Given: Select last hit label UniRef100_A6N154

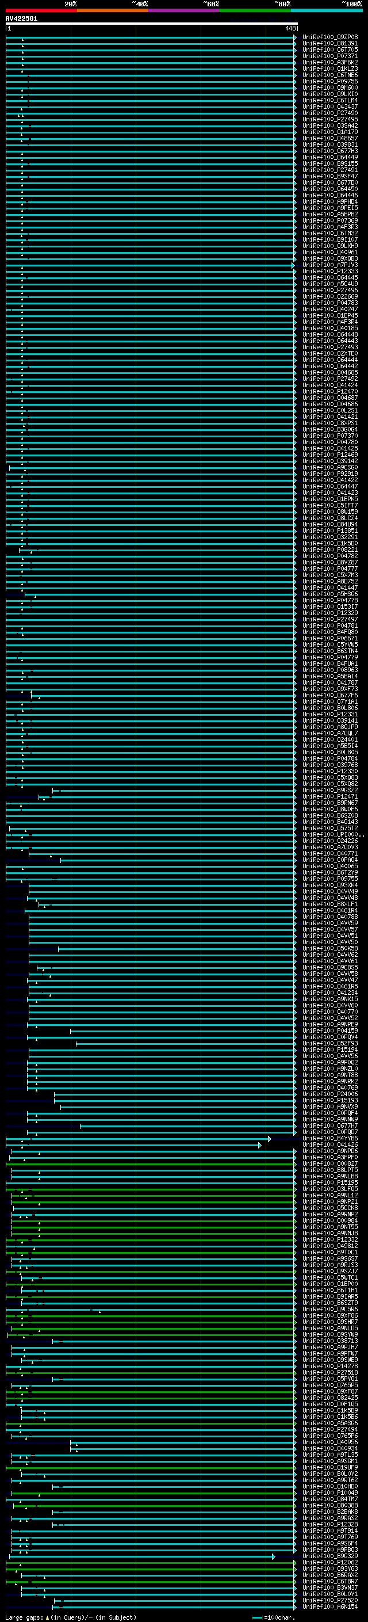Looking at the screenshot, I should click(330, 1606).
